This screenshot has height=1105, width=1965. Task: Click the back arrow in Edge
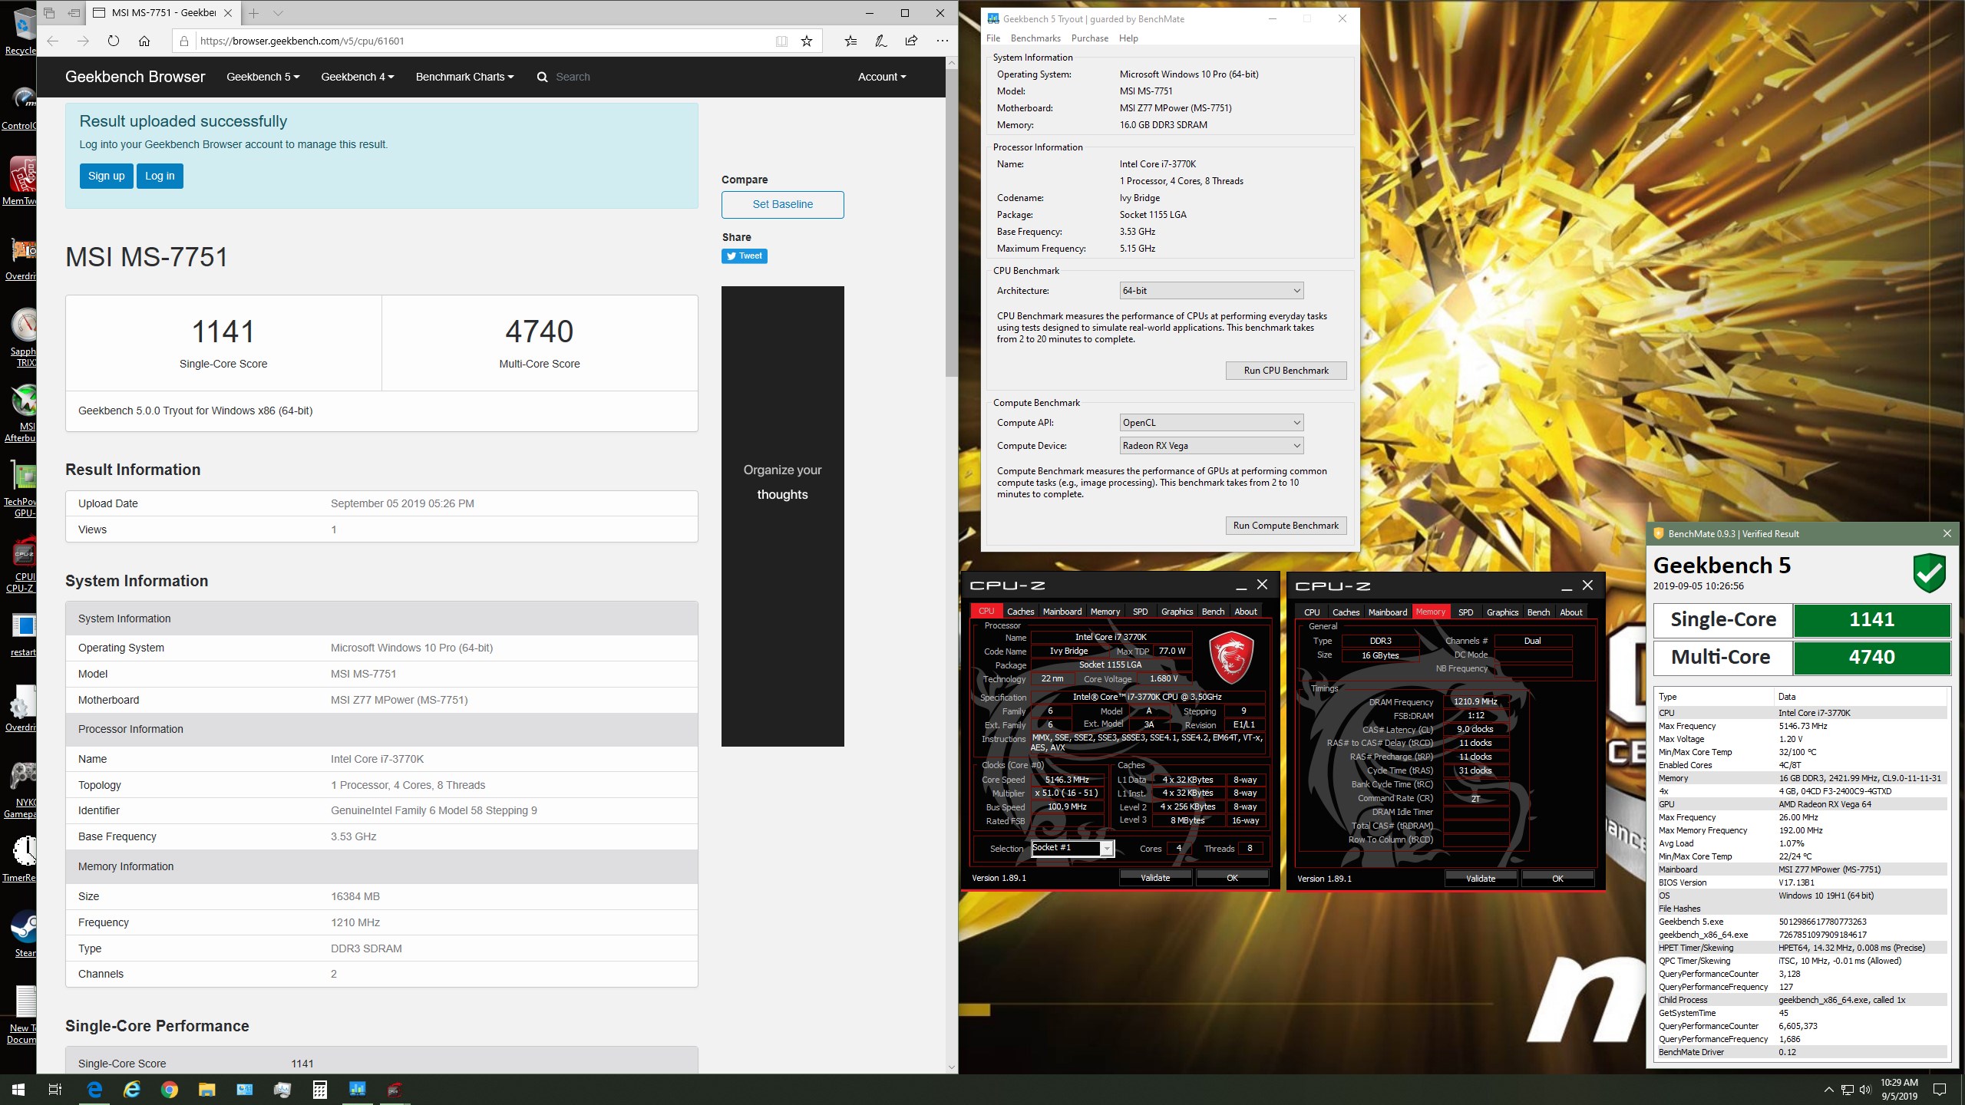pyautogui.click(x=53, y=41)
